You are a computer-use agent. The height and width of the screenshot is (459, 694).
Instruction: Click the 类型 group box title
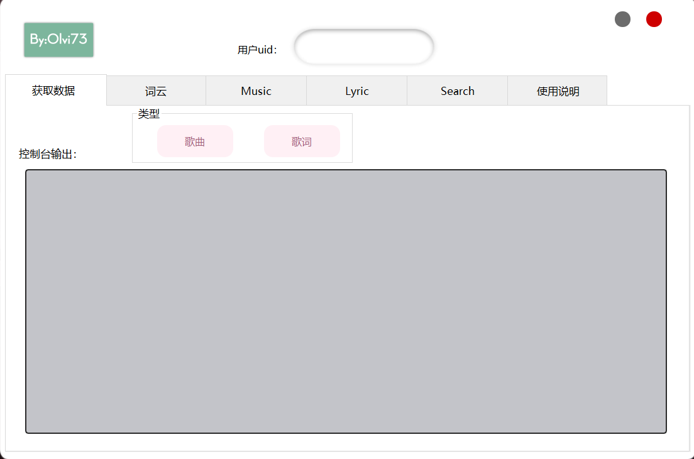tap(149, 114)
